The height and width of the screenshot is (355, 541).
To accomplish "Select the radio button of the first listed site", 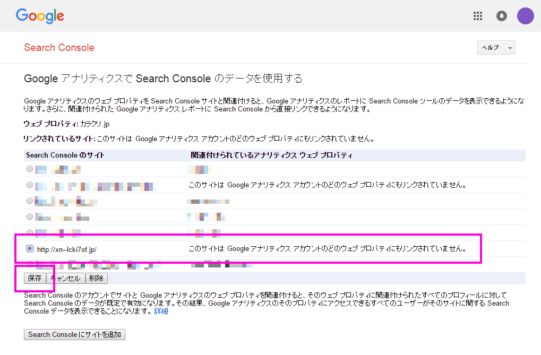I will coord(30,169).
